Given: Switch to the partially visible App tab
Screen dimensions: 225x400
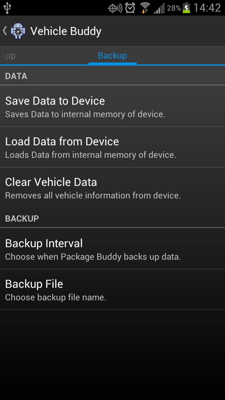Looking at the screenshot, I should coord(8,56).
